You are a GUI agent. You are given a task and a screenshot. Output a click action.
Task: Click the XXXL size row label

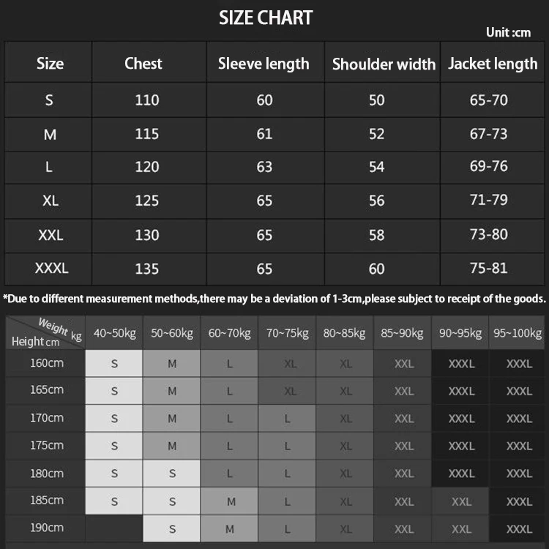(x=51, y=268)
